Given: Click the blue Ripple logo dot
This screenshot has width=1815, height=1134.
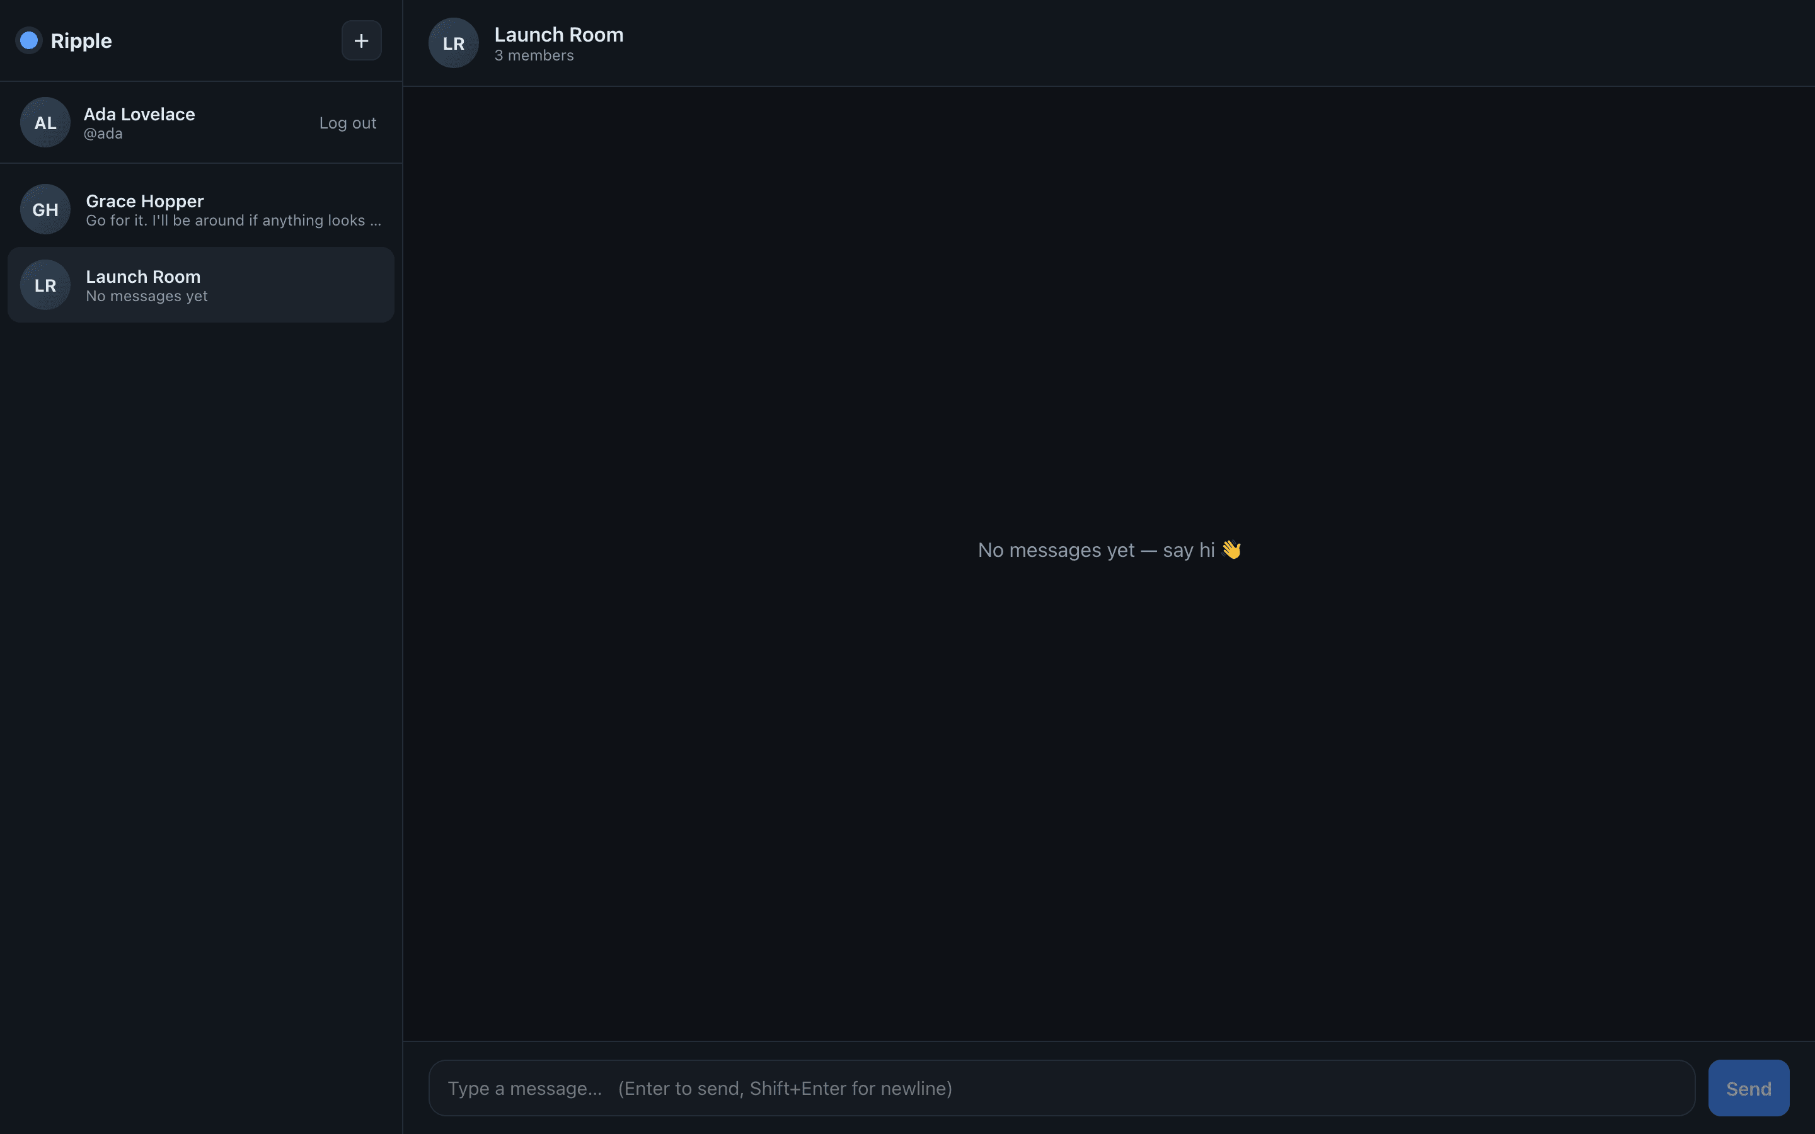Looking at the screenshot, I should tap(28, 40).
